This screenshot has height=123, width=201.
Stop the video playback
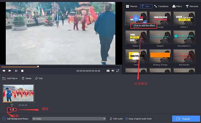(22, 71)
